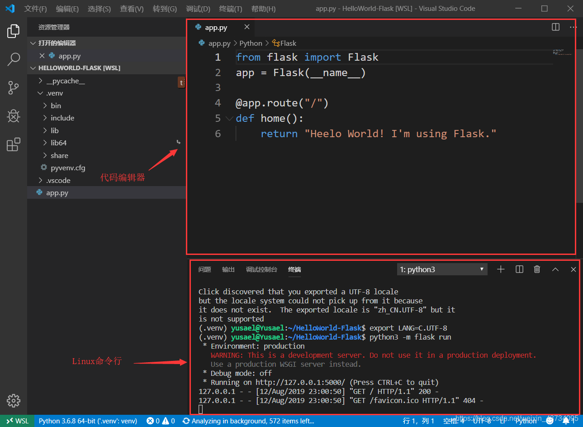
Task: Select the 终端 panel tab
Action: pyautogui.click(x=294, y=269)
